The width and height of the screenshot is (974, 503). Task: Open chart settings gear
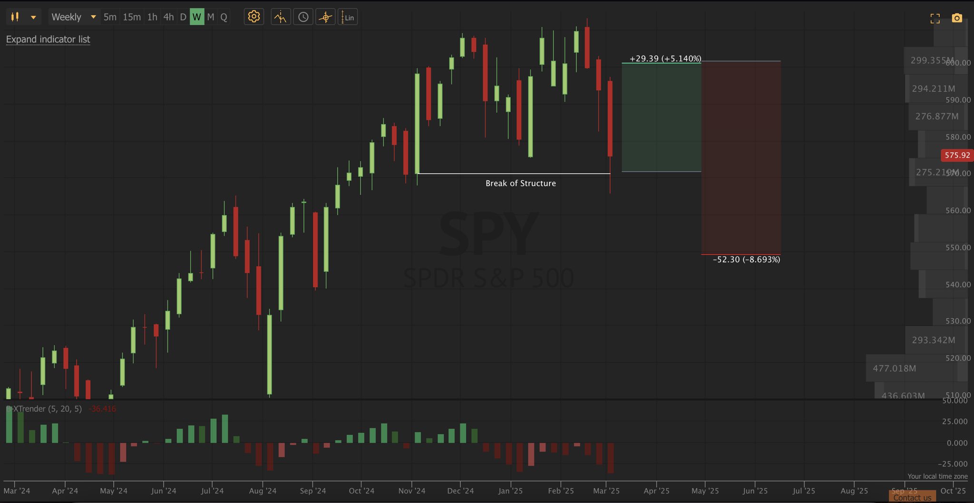[x=254, y=17]
